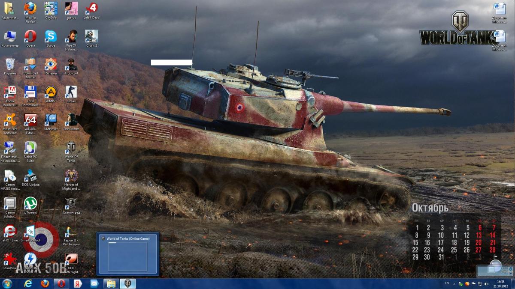Select the Download Master shortcut

[x=30, y=68]
